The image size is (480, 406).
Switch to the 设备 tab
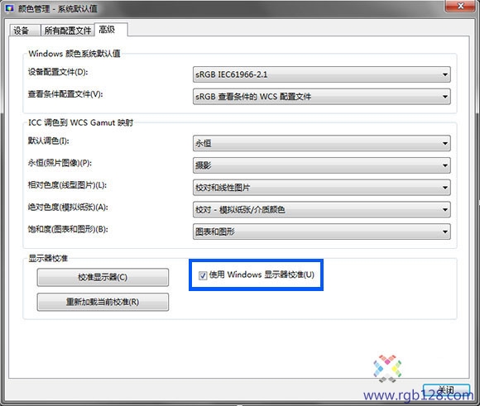(x=25, y=31)
